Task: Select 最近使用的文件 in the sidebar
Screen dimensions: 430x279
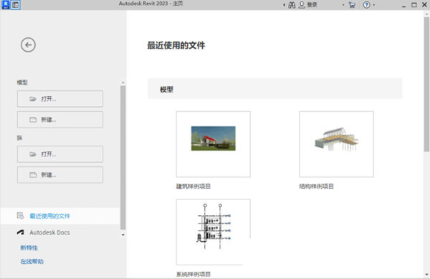Action: click(59, 216)
